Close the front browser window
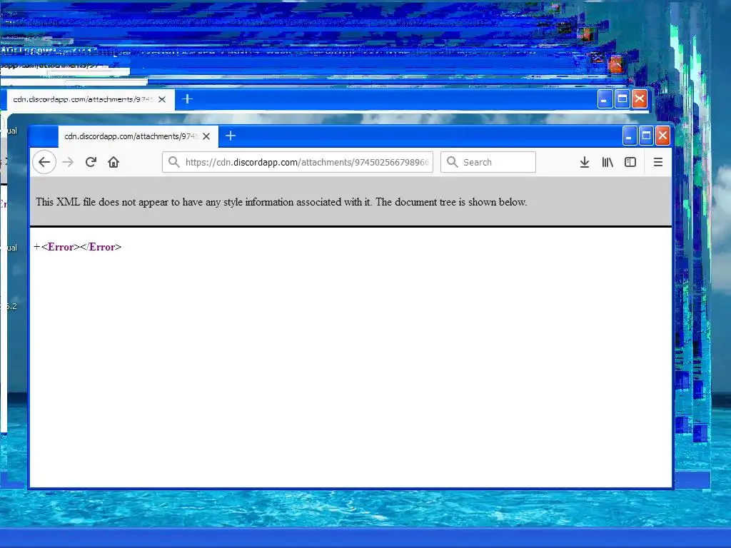The height and width of the screenshot is (548, 731). 662,136
